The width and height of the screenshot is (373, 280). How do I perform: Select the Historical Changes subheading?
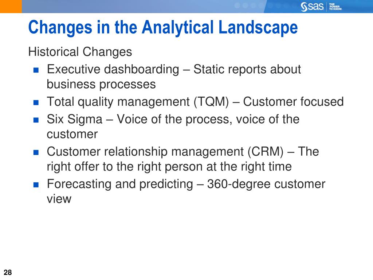point(80,52)
